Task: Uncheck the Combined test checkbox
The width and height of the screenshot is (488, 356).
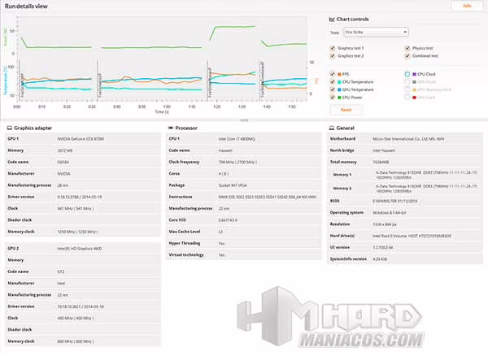Action: [x=407, y=56]
